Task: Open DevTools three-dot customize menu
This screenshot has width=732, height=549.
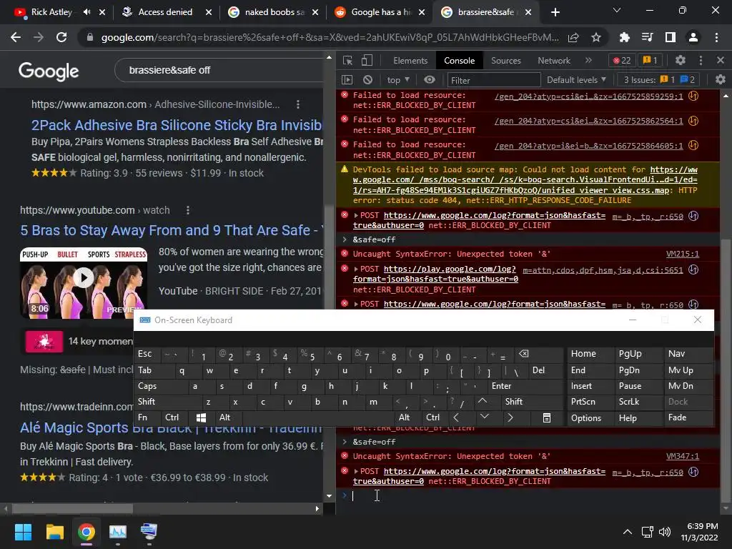Action: pos(701,60)
